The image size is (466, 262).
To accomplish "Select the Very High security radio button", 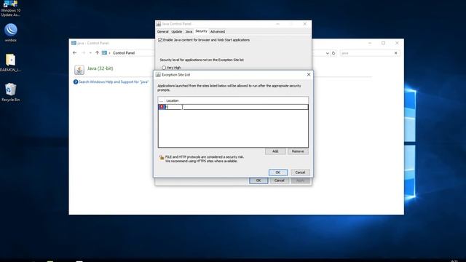I will [164, 68].
